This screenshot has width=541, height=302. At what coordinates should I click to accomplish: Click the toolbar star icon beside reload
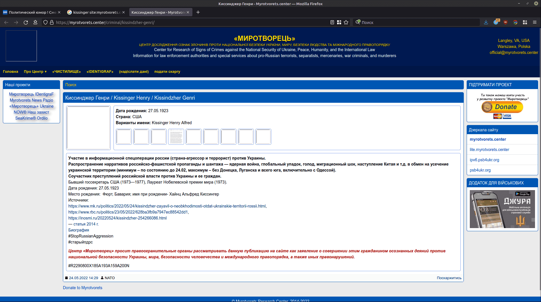tap(35, 22)
